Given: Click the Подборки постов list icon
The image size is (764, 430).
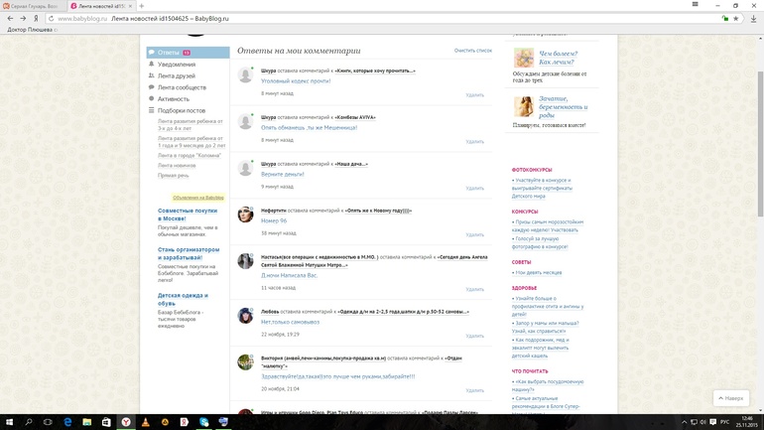Looking at the screenshot, I should [152, 111].
